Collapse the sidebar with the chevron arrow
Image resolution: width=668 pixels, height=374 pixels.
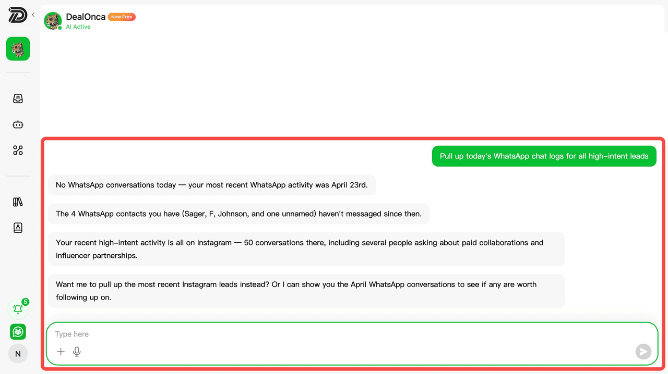(x=33, y=15)
